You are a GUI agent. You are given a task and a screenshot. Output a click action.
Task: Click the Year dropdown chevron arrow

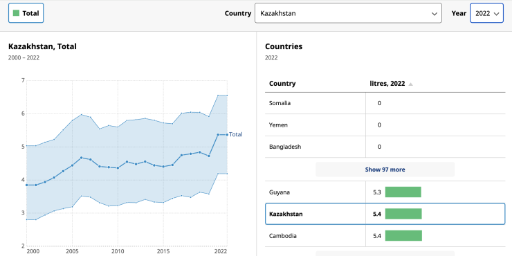click(x=496, y=14)
